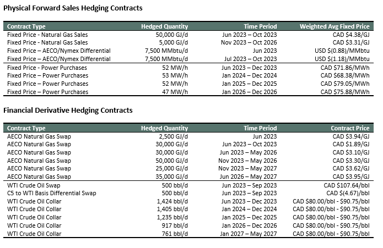Click the Financial Derivative Hedging Contracts heading
This screenshot has width=383, height=248.
[68, 111]
